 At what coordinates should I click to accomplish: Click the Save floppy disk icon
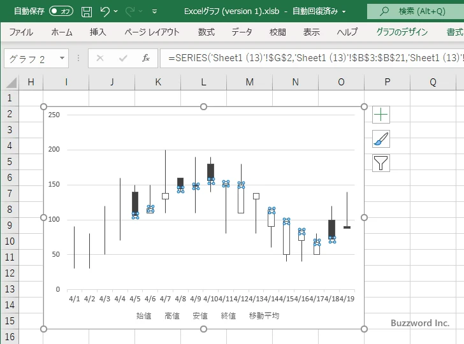click(87, 11)
